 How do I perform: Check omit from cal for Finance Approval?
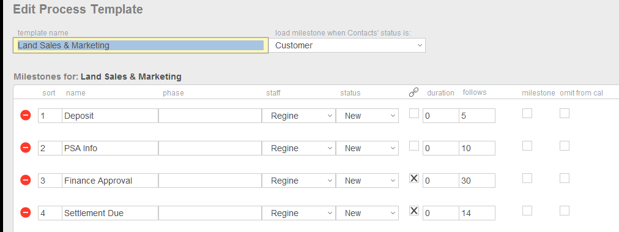pyautogui.click(x=565, y=178)
